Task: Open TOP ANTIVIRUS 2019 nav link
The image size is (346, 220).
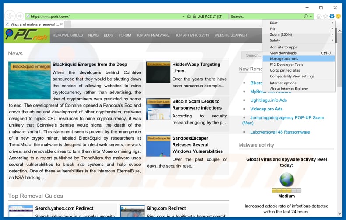Action: coord(192,35)
